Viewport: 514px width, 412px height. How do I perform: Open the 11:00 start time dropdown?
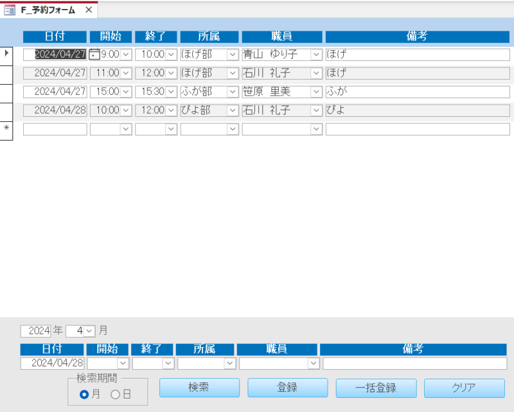pos(126,73)
